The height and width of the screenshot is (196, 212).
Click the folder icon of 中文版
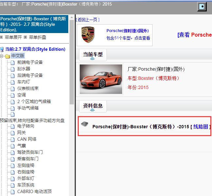point(8,56)
